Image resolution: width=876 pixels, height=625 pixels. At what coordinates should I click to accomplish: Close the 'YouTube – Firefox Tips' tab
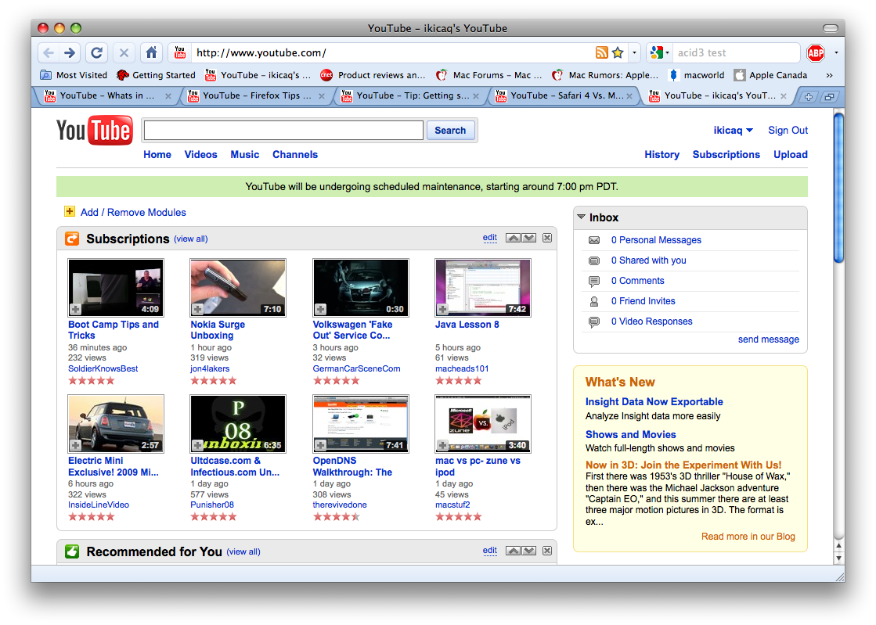[322, 96]
